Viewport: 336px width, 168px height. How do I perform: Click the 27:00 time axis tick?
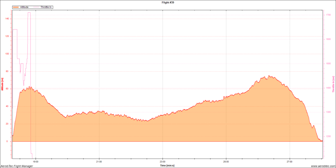(289, 161)
